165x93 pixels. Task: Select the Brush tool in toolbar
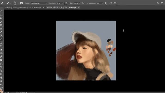tap(1, 39)
